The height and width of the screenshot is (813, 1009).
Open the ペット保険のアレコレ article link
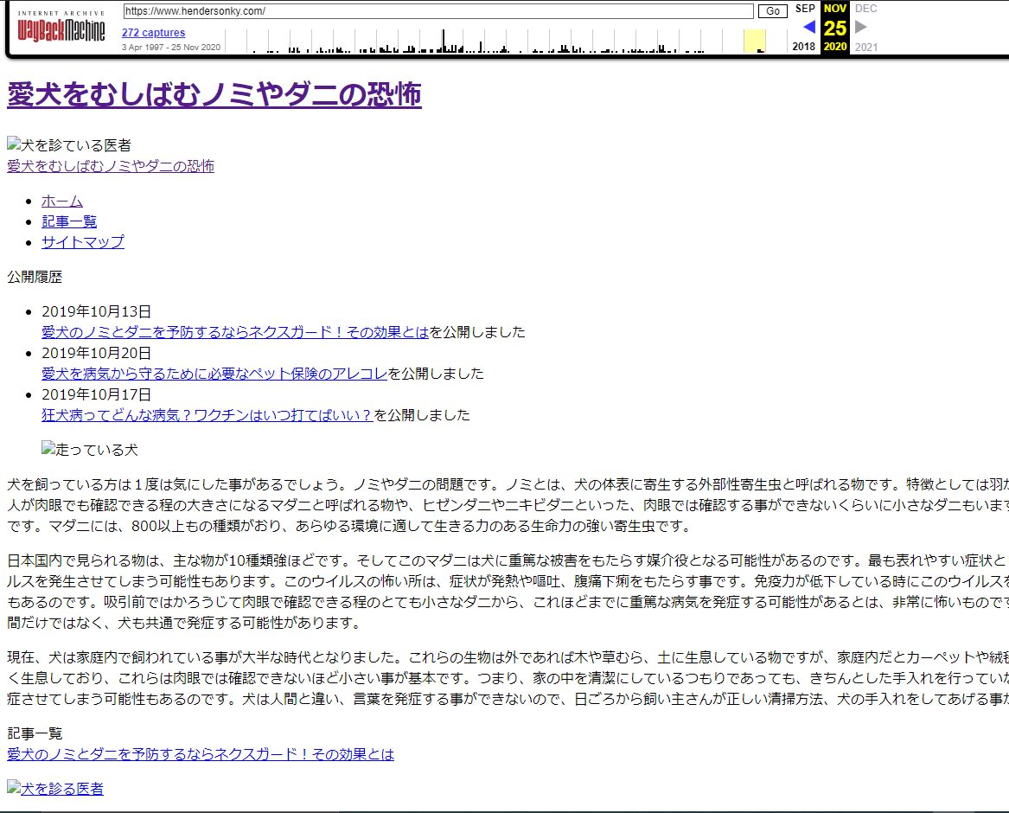(x=214, y=374)
